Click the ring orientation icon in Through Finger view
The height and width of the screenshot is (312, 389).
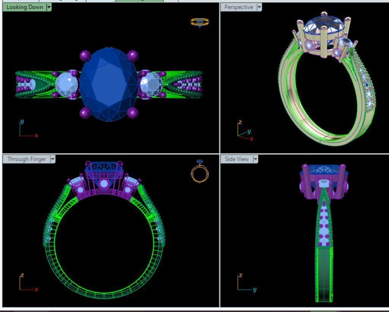click(x=200, y=171)
